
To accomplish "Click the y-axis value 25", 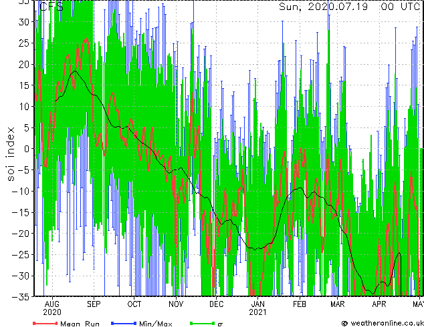I will click(23, 43).
